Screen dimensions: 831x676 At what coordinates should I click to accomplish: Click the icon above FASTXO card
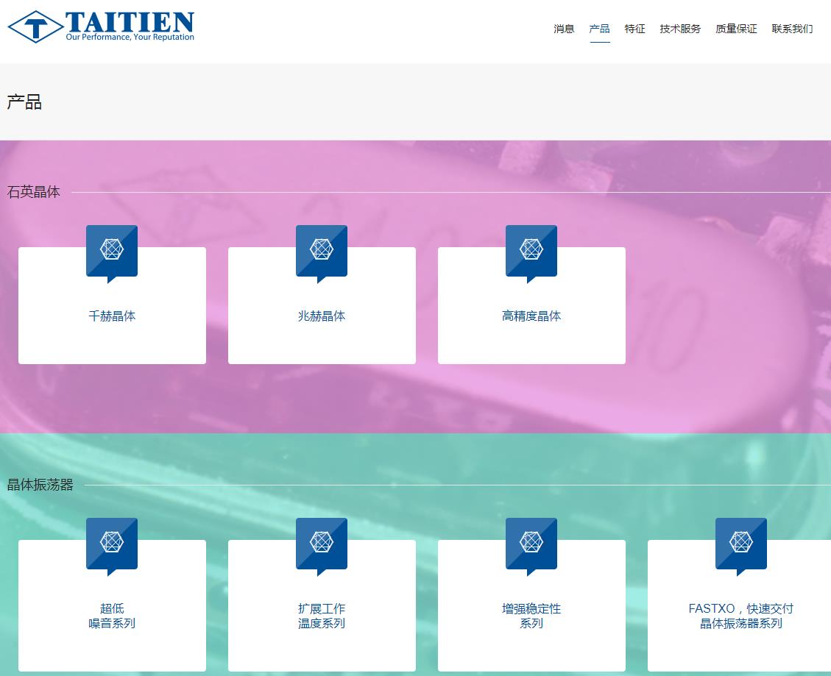tap(741, 543)
